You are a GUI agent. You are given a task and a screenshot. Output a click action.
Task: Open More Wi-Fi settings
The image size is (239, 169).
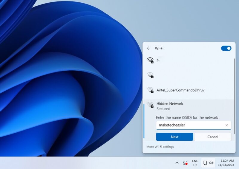click(160, 147)
